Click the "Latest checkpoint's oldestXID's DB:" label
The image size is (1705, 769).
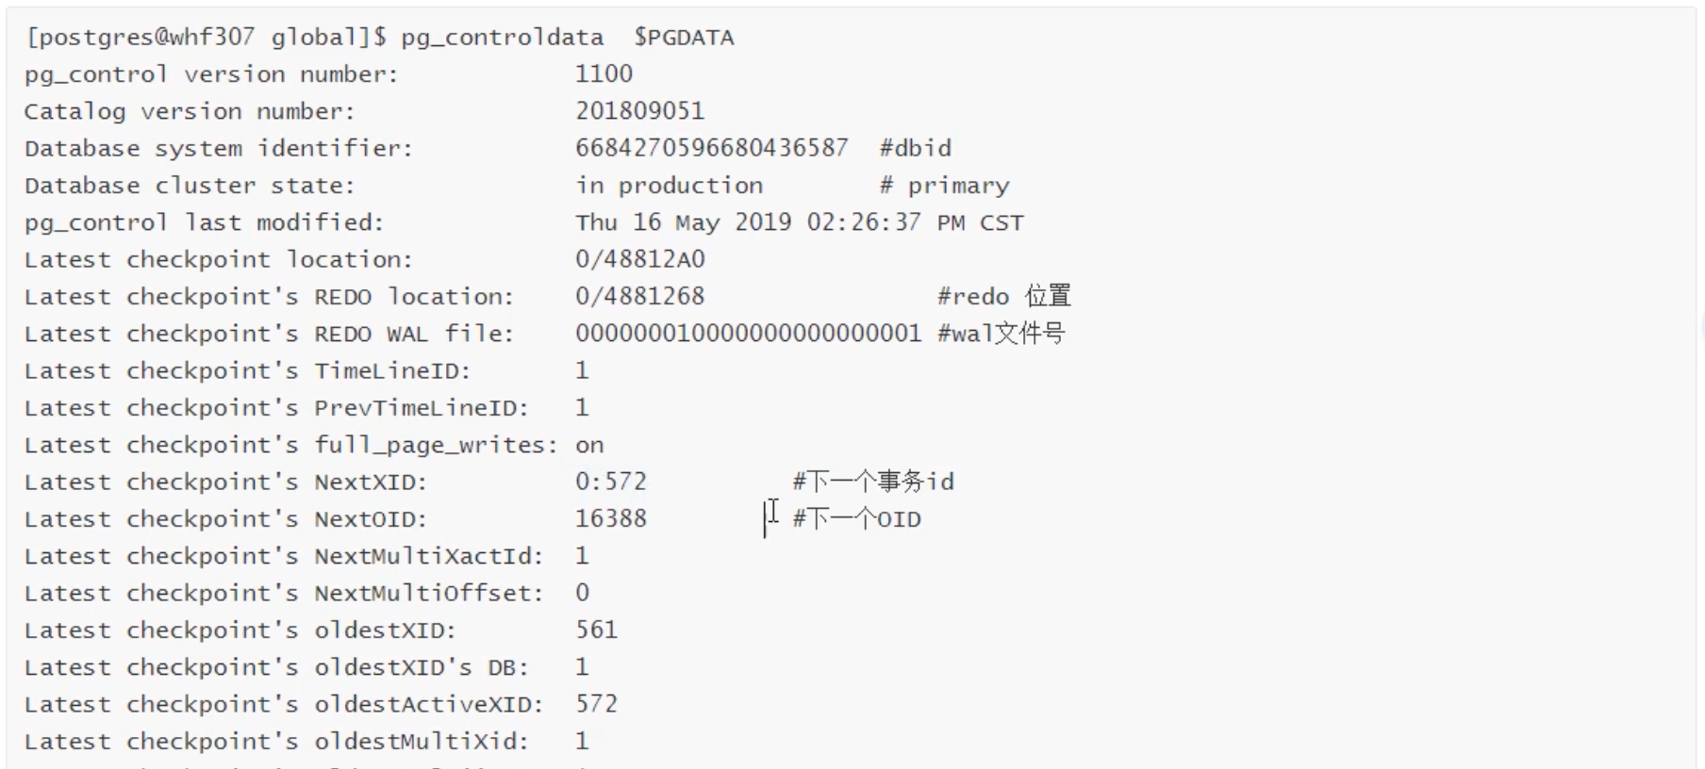277,667
